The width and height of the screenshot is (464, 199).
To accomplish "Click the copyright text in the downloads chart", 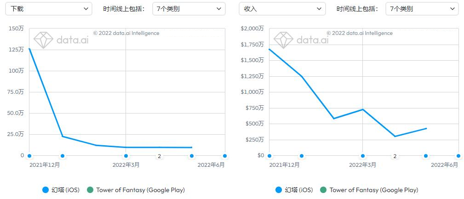I will 126,33.
